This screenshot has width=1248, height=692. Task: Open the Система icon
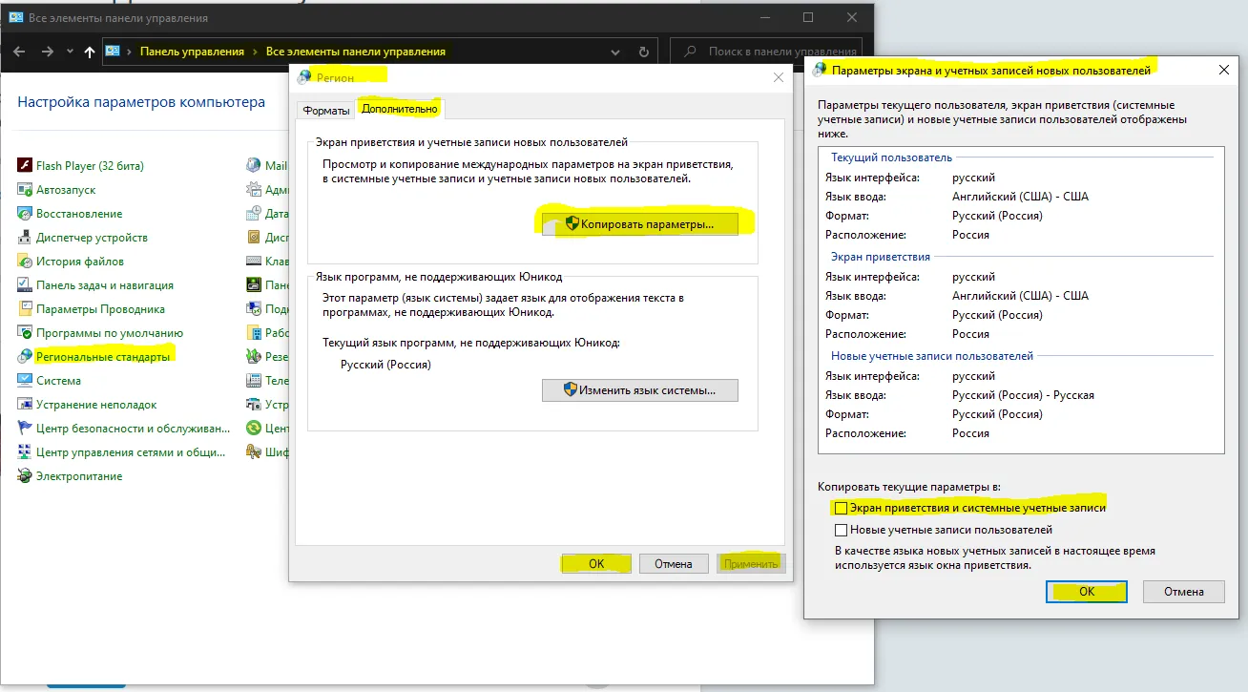[25, 380]
